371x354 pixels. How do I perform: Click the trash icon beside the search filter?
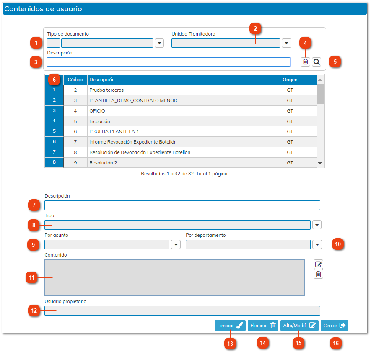[x=305, y=62]
